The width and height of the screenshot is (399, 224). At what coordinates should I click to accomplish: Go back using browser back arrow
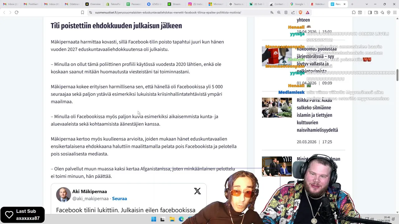point(4,12)
